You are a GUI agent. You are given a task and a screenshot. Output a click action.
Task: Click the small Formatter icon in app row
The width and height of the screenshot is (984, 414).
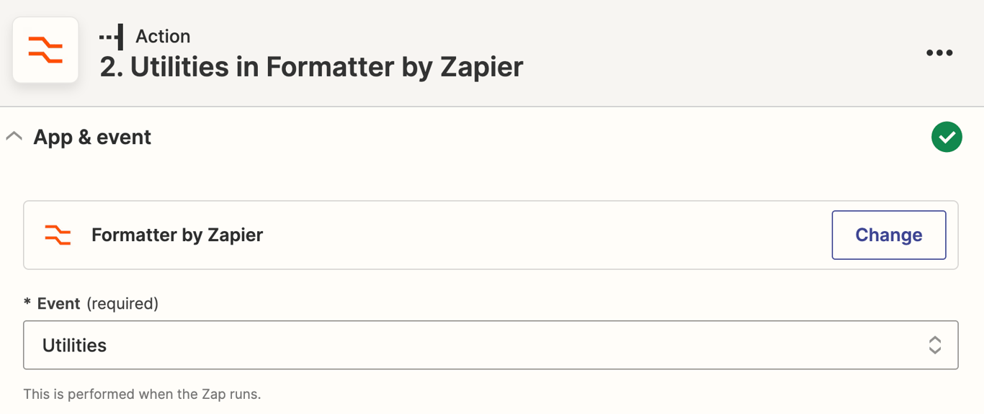[x=58, y=235]
